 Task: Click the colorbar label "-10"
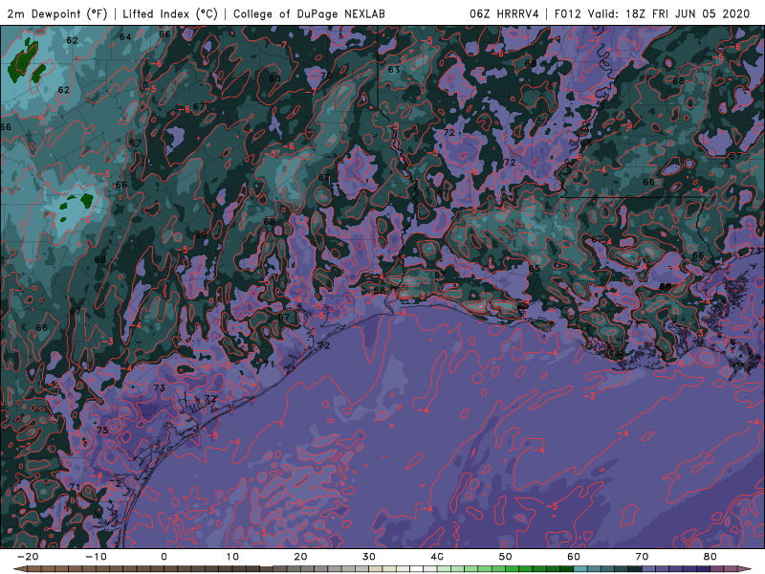[96, 557]
